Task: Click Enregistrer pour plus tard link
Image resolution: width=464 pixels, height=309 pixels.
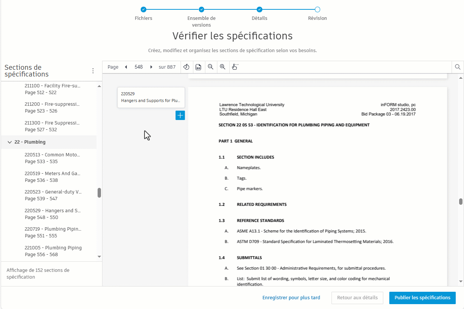Action: (291, 298)
